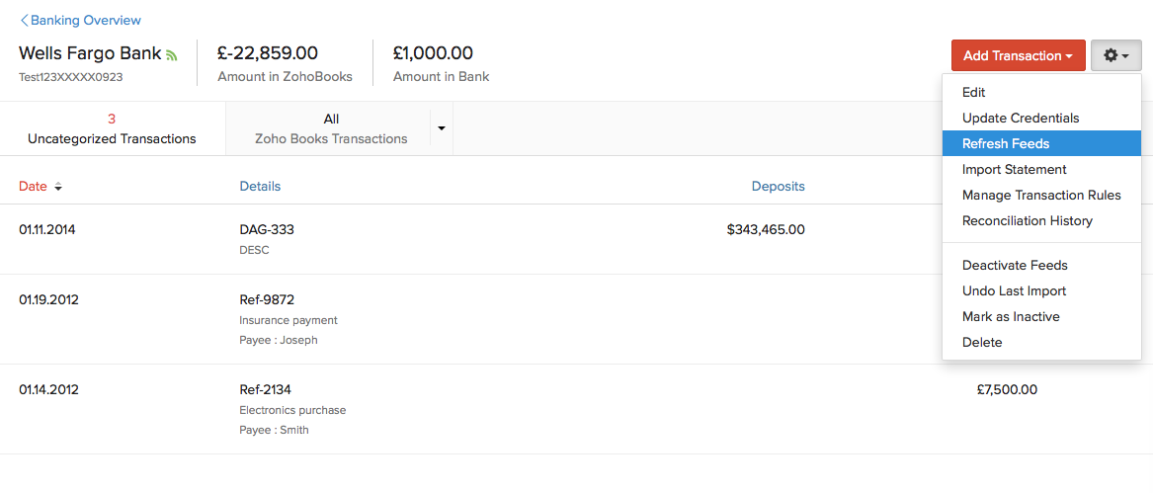Click Undo Last Import
The width and height of the screenshot is (1153, 493).
tap(1014, 290)
